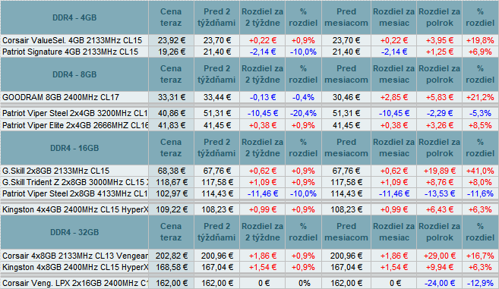Click the Patriot Signature 4GB current price 19,26 €
The image size is (499, 289).
[171, 52]
